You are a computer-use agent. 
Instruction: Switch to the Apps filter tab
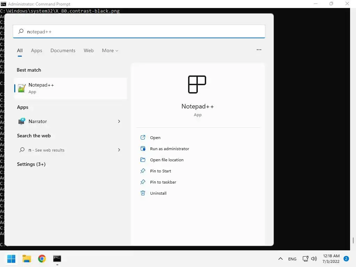[x=37, y=51]
